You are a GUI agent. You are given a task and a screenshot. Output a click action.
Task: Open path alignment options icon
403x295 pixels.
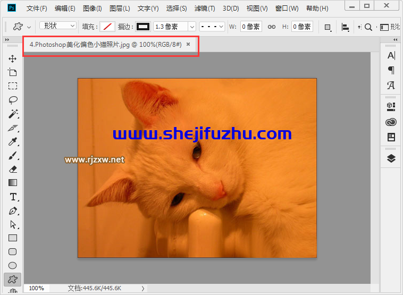pyautogui.click(x=345, y=27)
